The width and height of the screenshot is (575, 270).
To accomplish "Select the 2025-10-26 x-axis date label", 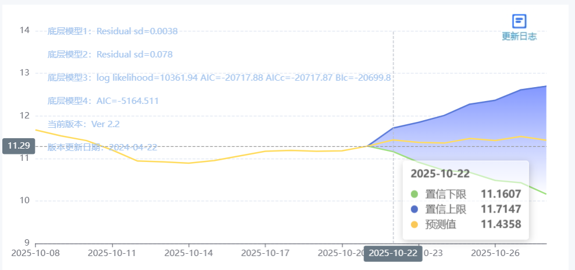I will pyautogui.click(x=495, y=253).
